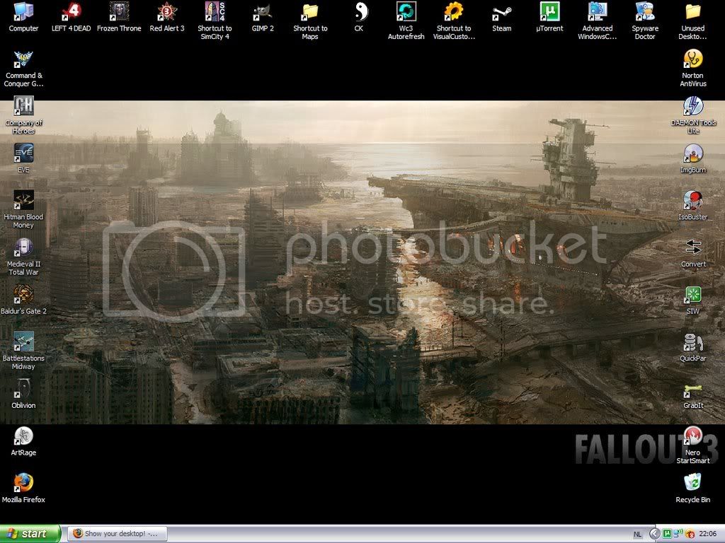The height and width of the screenshot is (543, 725).
Task: Click the µTorrent system tray icon
Action: pyautogui.click(x=667, y=535)
